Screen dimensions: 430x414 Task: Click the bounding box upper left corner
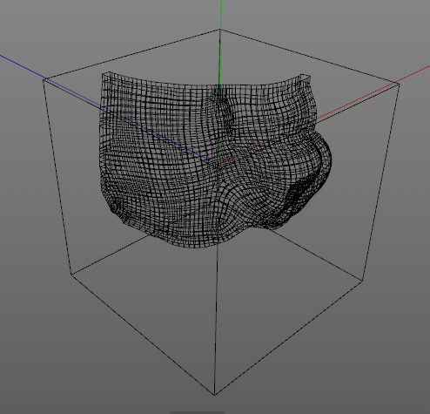pos(44,79)
